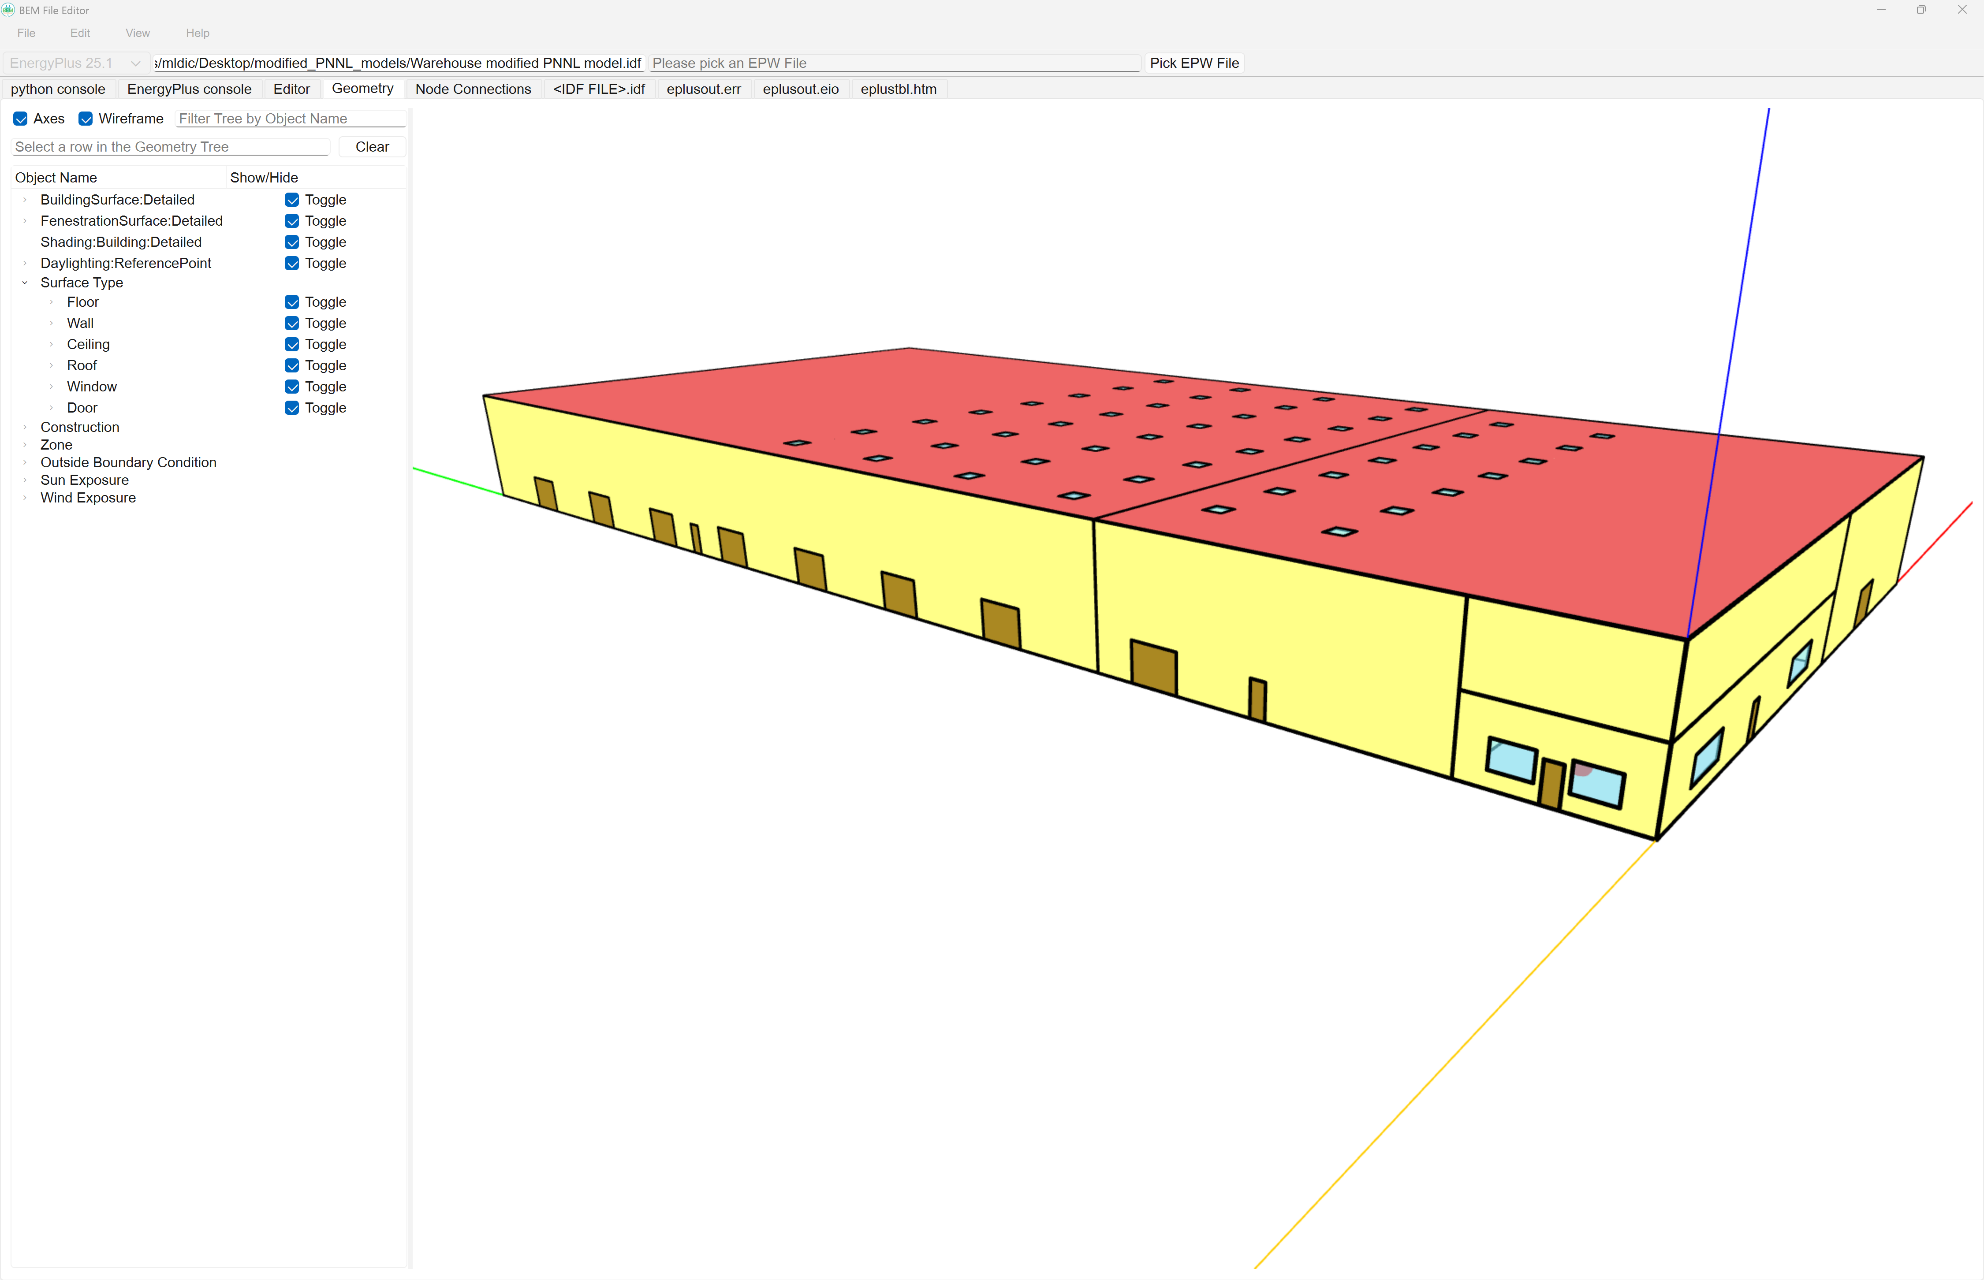Uncheck BuildingSurface:Detailed Toggle checkbox
Image resolution: width=1984 pixels, height=1280 pixels.
tap(292, 200)
